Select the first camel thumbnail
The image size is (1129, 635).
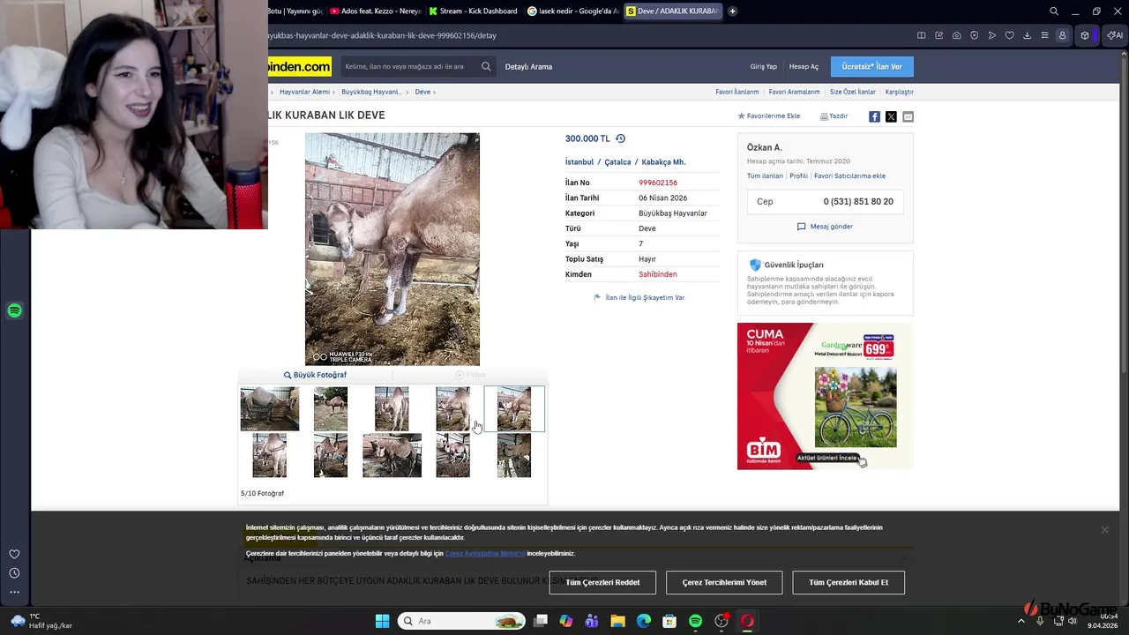[270, 409]
